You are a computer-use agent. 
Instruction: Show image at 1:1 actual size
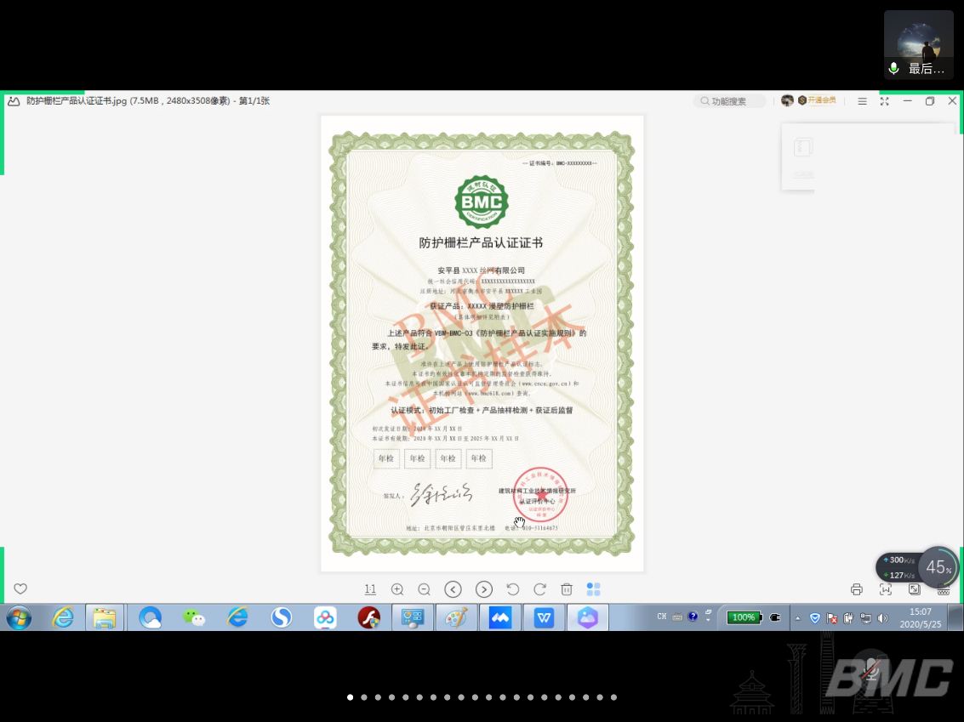(x=370, y=589)
